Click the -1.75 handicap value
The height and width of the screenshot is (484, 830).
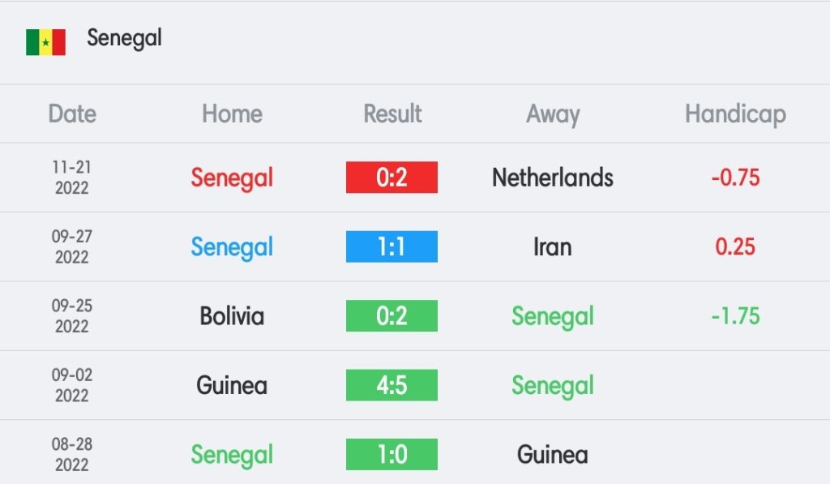tap(735, 316)
